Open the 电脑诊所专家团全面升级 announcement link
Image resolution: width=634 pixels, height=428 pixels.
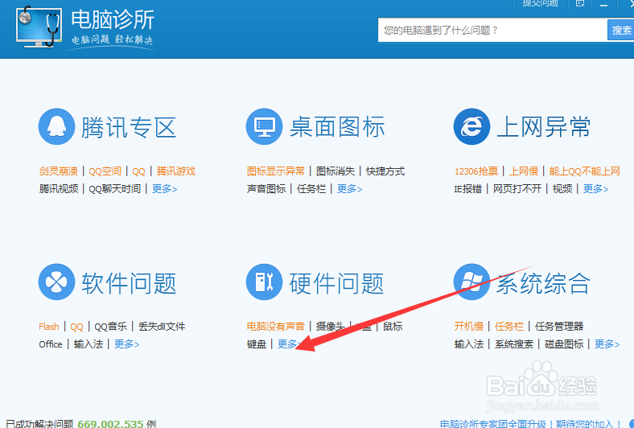531,424
